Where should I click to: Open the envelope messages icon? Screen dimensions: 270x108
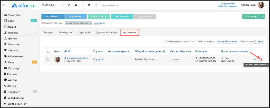(x=76, y=5)
